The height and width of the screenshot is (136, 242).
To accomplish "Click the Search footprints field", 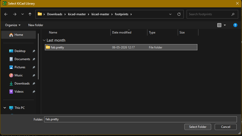I will [212, 14].
